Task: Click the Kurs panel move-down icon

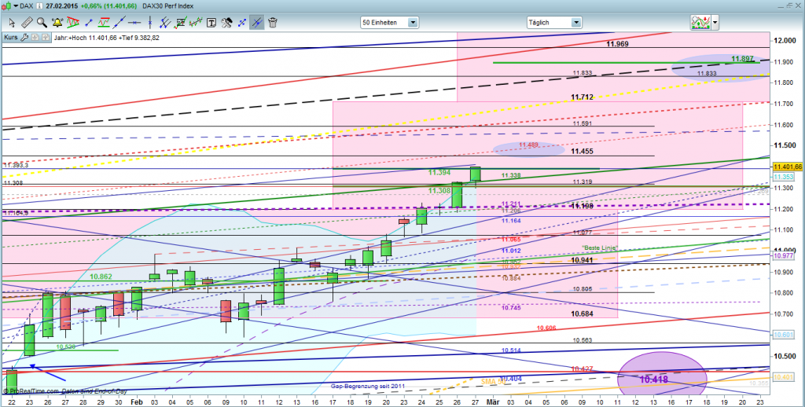Action: [x=35, y=38]
